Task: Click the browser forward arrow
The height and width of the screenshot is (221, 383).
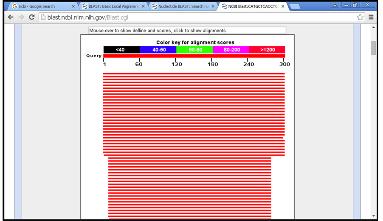Action: (21, 17)
